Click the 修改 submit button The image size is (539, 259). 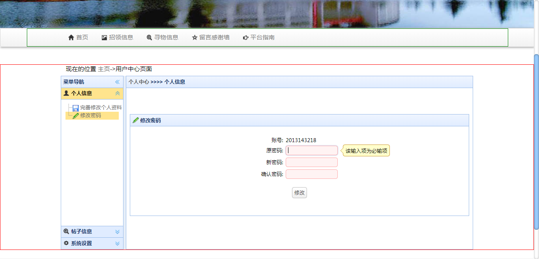pos(299,193)
